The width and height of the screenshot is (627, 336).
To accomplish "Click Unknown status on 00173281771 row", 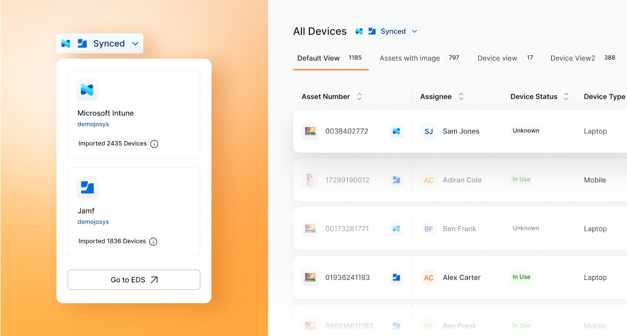I will click(x=526, y=228).
